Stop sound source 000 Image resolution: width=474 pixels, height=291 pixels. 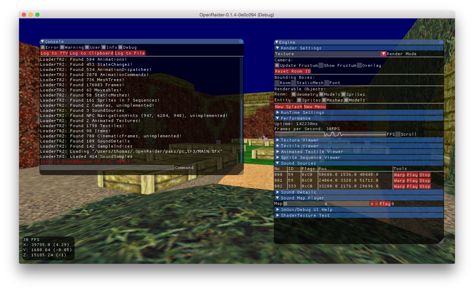click(x=425, y=175)
